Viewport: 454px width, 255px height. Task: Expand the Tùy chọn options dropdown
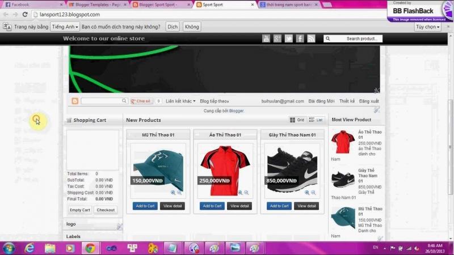(x=427, y=27)
